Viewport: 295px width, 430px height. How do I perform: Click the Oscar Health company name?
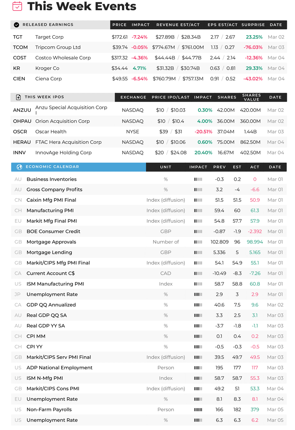[x=51, y=132]
